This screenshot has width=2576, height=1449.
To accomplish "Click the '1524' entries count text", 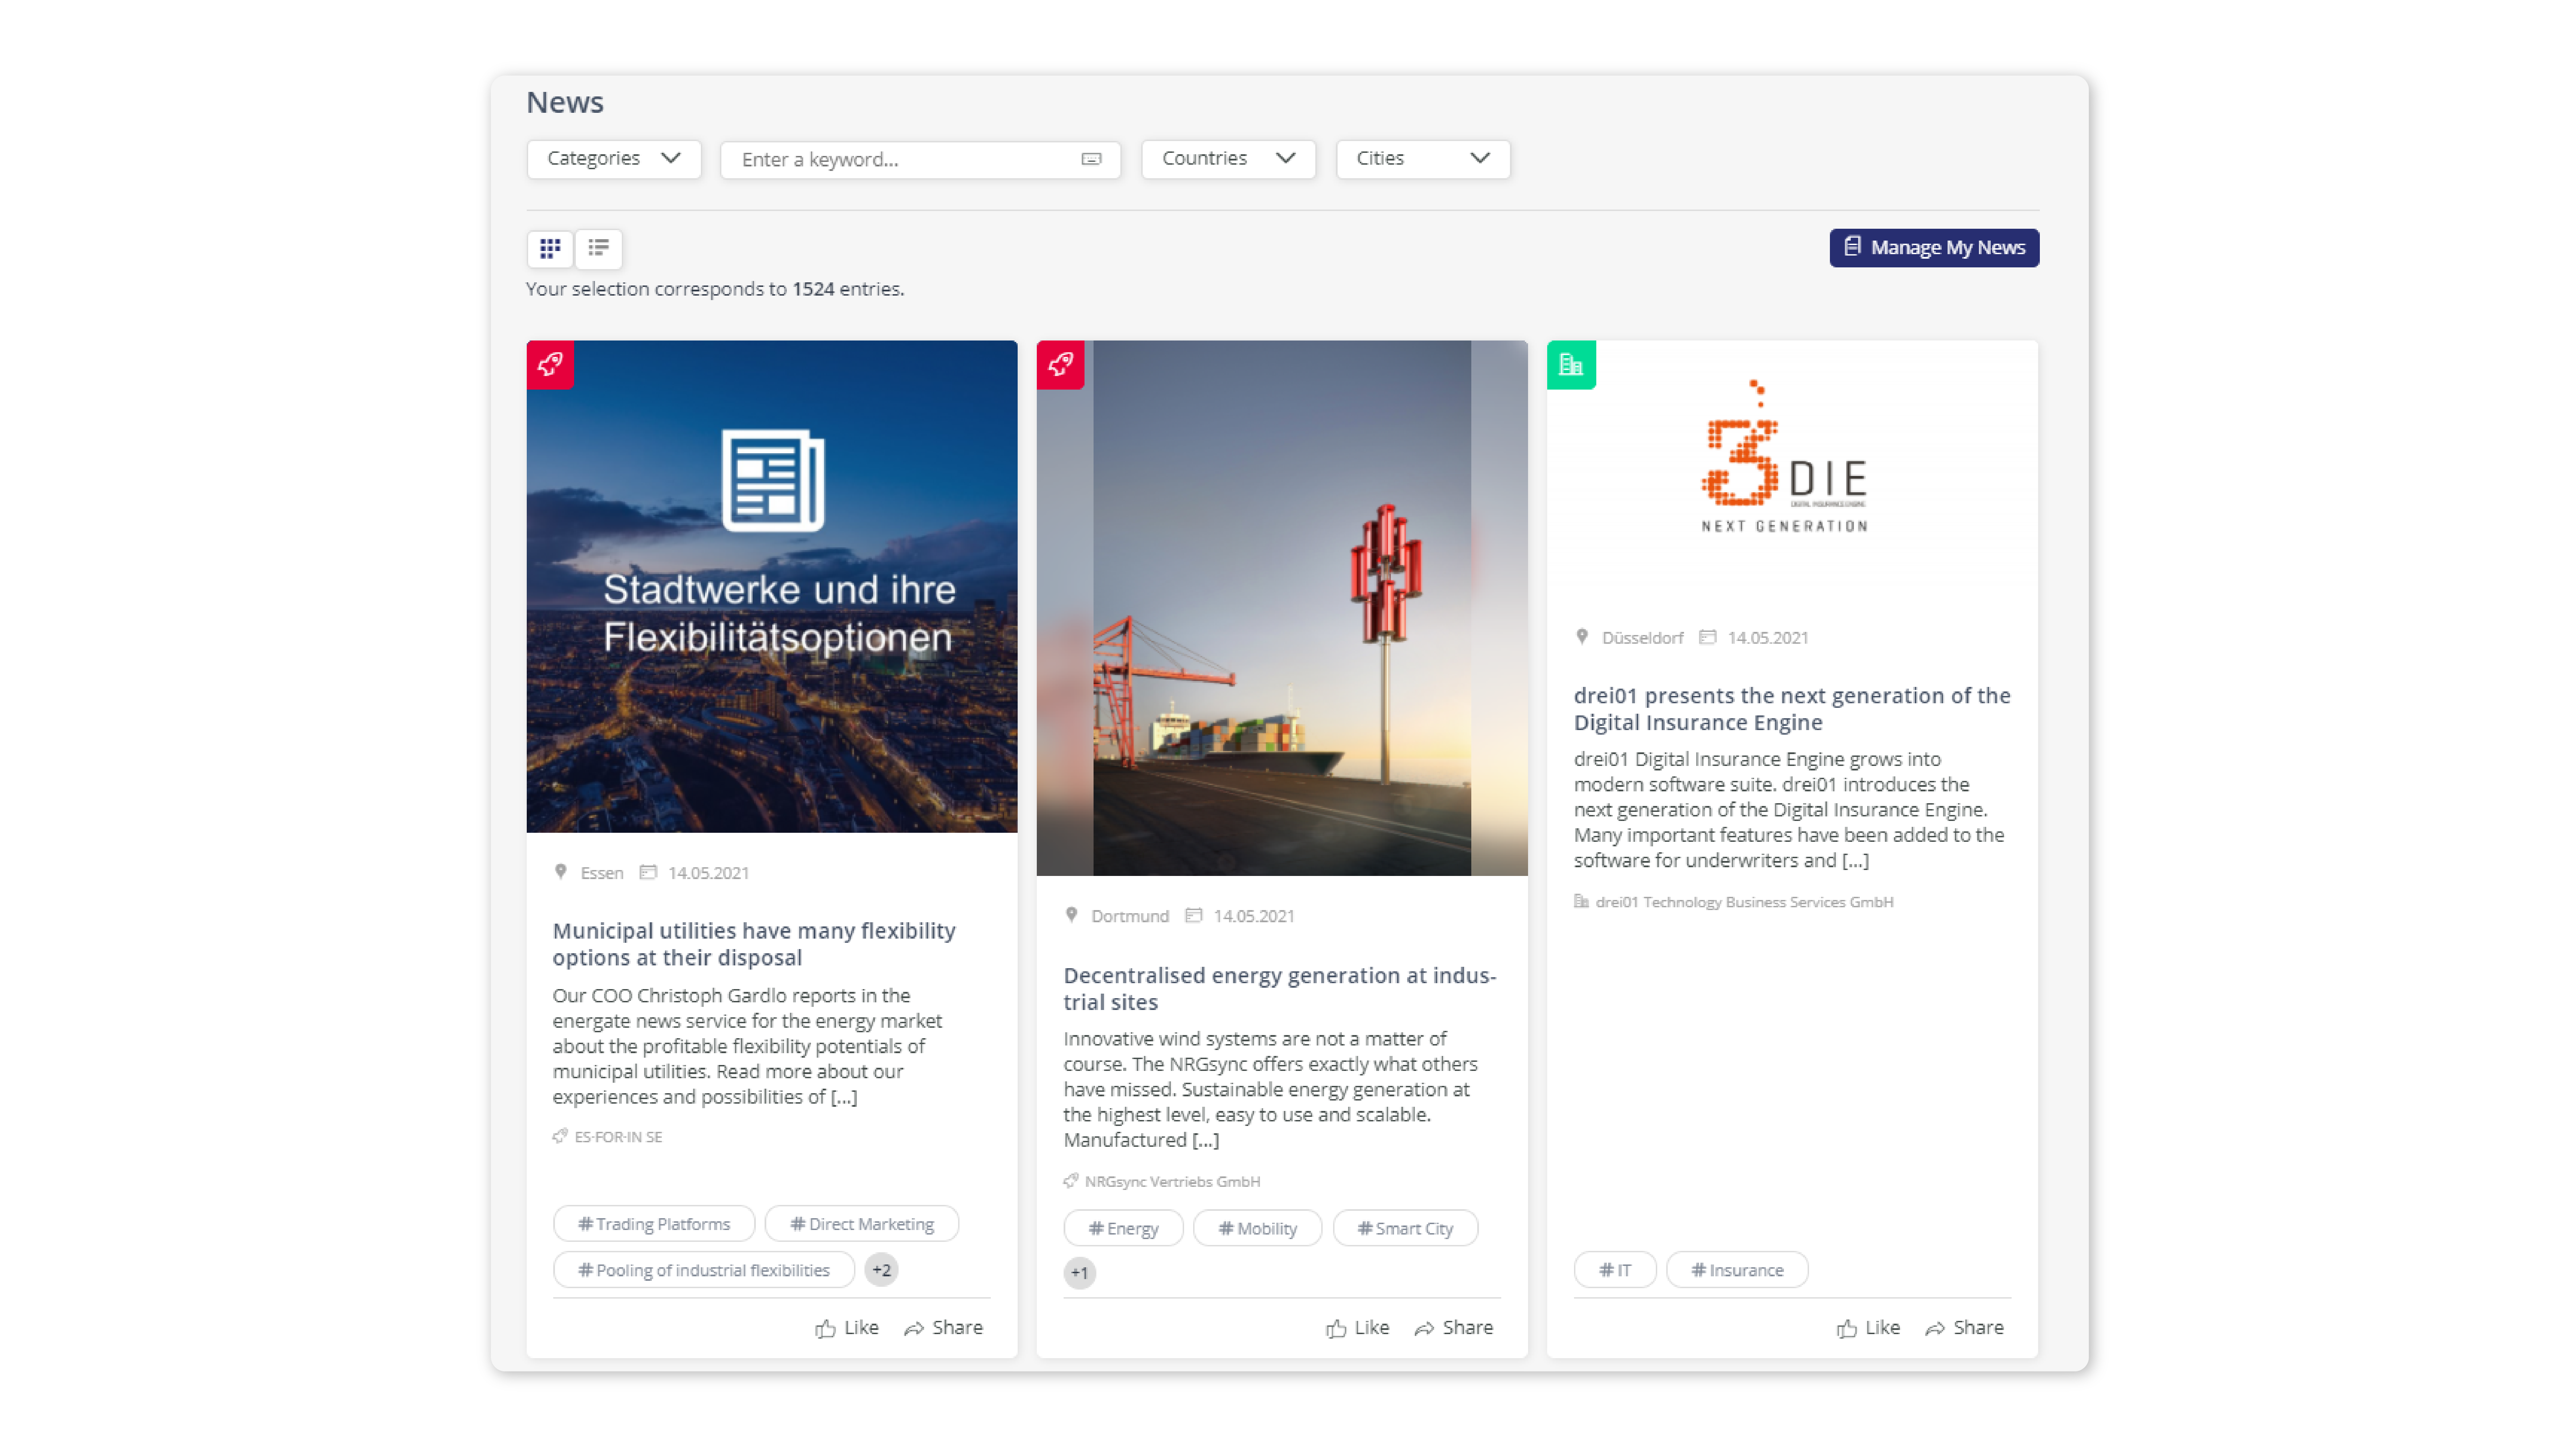I will (813, 289).
